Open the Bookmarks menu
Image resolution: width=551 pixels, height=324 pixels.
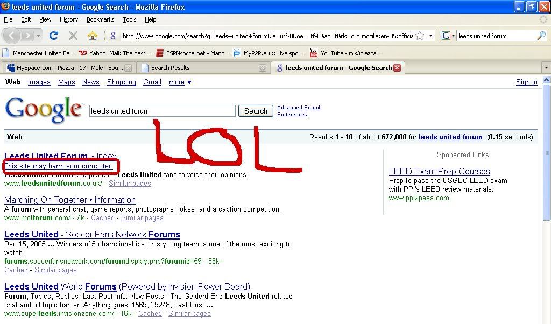[100, 19]
